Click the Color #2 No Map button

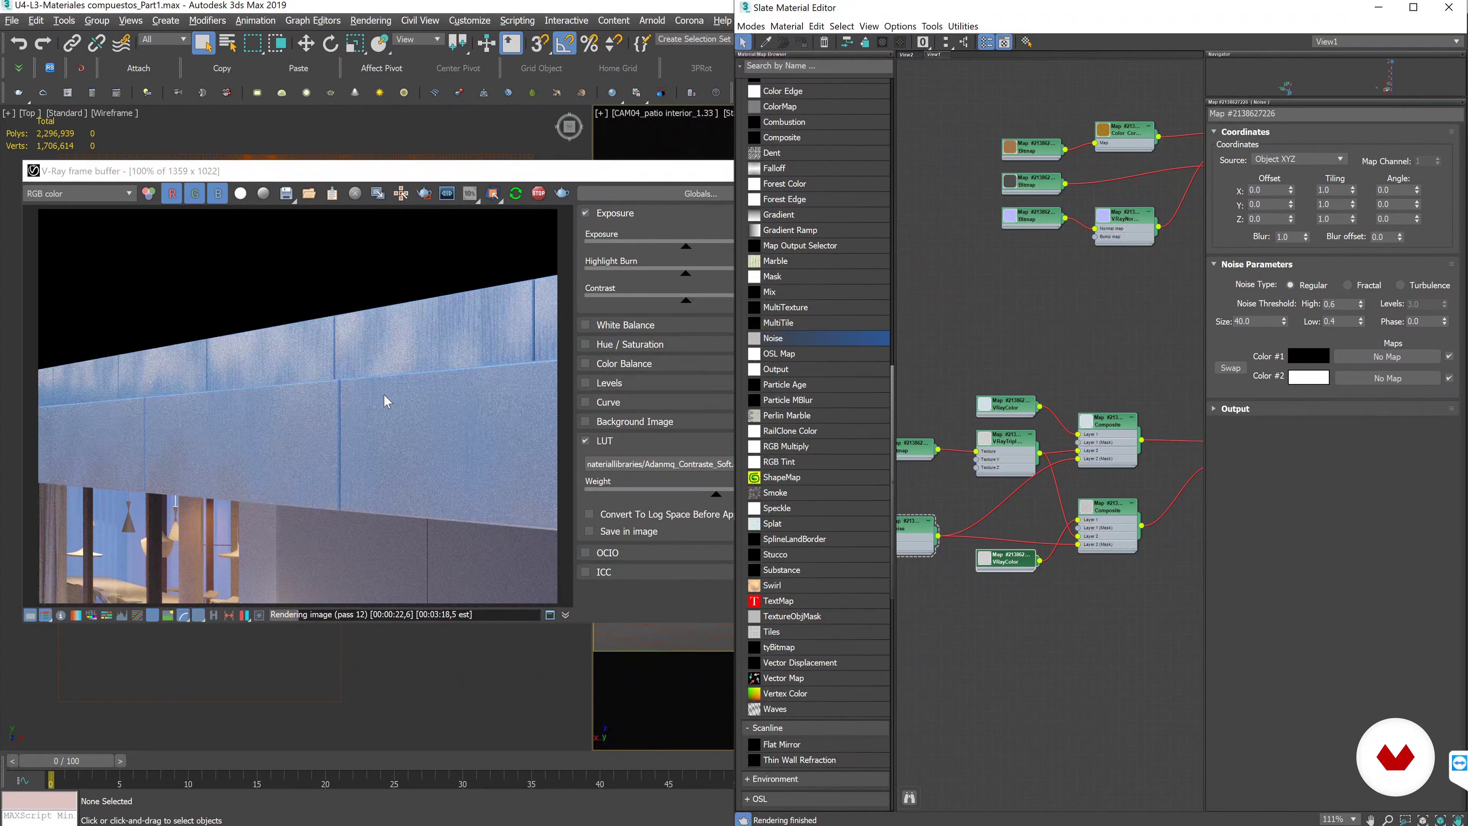pos(1387,379)
